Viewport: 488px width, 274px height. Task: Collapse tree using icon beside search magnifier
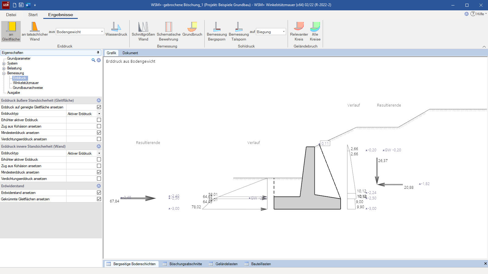(x=99, y=60)
